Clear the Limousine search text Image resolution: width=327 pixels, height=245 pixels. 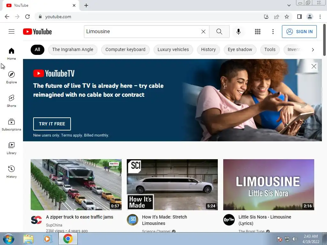[x=203, y=32]
